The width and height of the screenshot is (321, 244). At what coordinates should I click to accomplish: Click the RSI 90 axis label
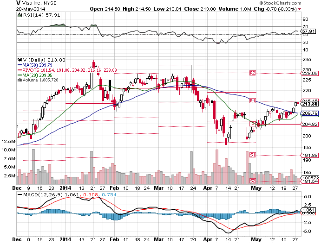306,19
